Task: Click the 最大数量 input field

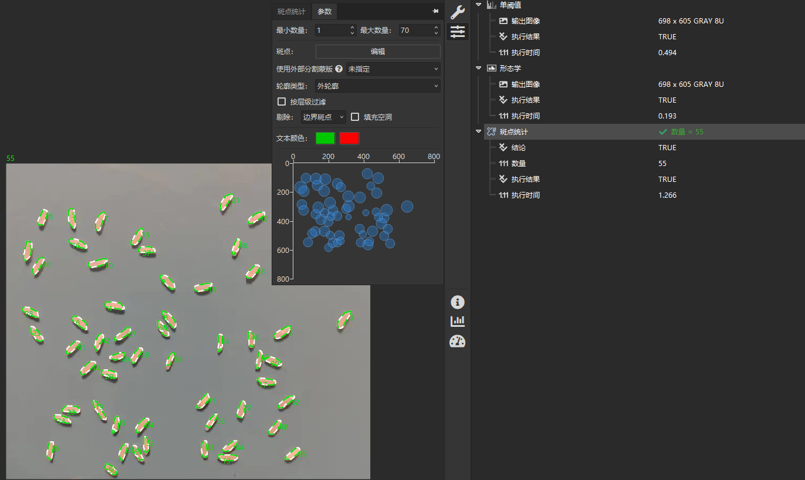Action: 414,30
